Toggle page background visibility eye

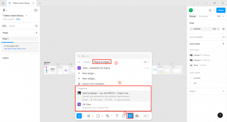click(223, 29)
